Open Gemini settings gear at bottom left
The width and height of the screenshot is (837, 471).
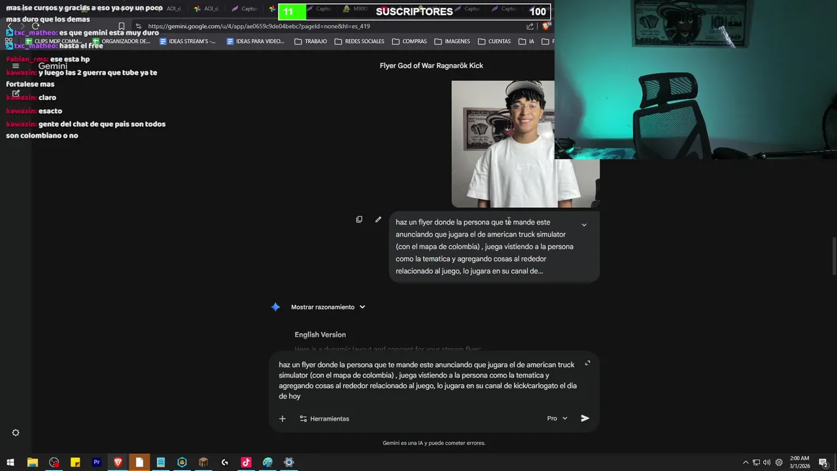click(16, 432)
